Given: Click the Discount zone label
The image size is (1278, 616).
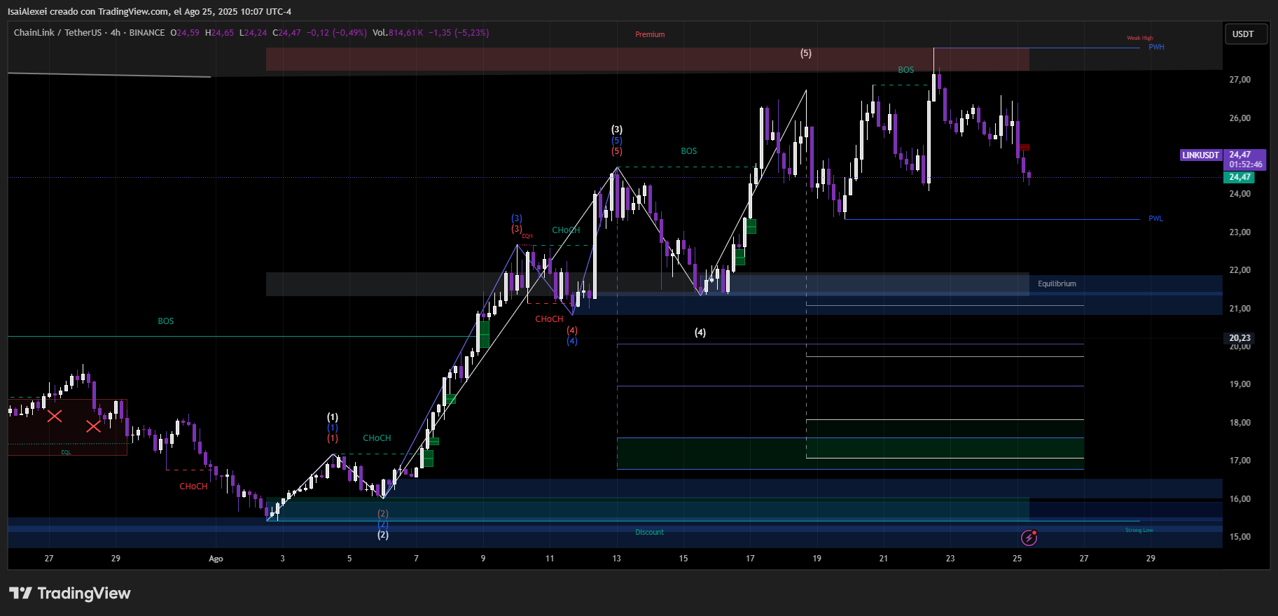Looking at the screenshot, I should pos(649,533).
